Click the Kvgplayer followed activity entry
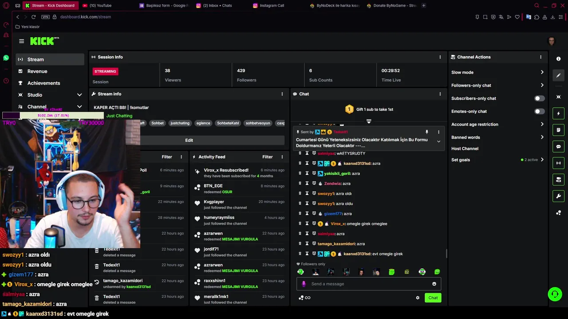Image resolution: width=568 pixels, height=319 pixels. 240,205
